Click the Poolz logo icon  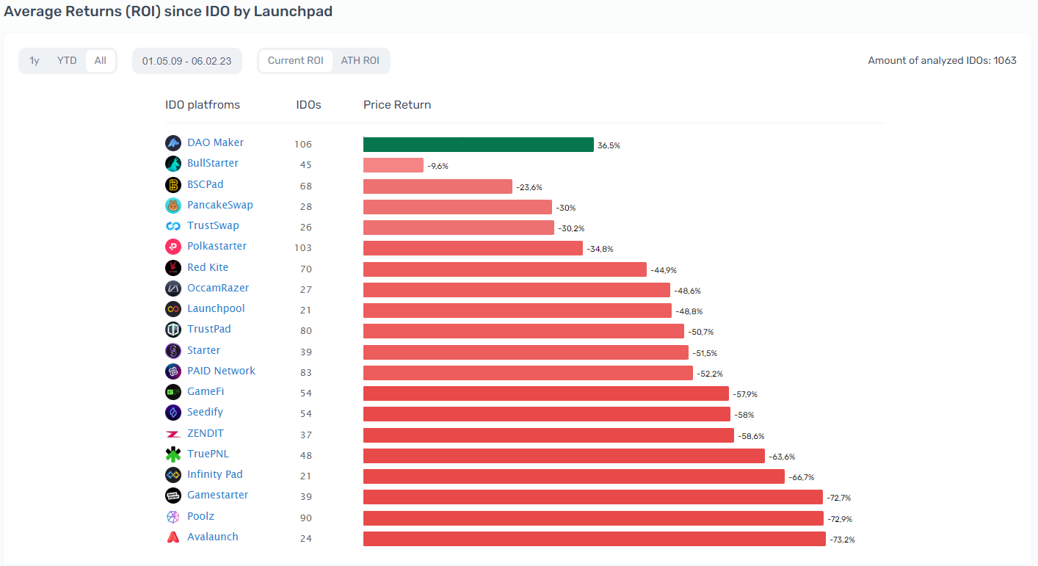173,517
